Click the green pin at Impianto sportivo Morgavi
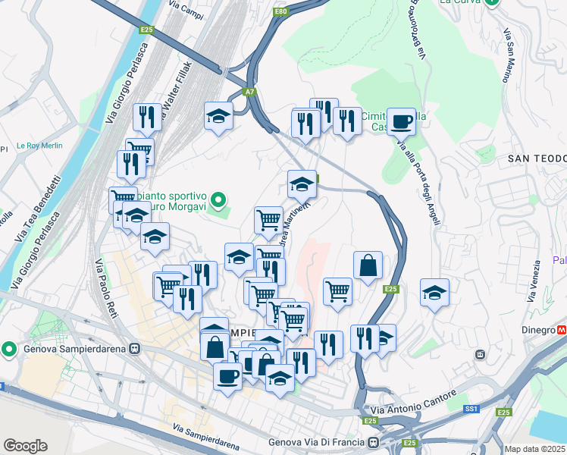Viewport: 567px width, 455px height. [x=218, y=201]
